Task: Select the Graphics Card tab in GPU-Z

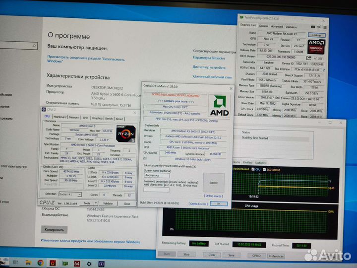Action: click(248, 25)
